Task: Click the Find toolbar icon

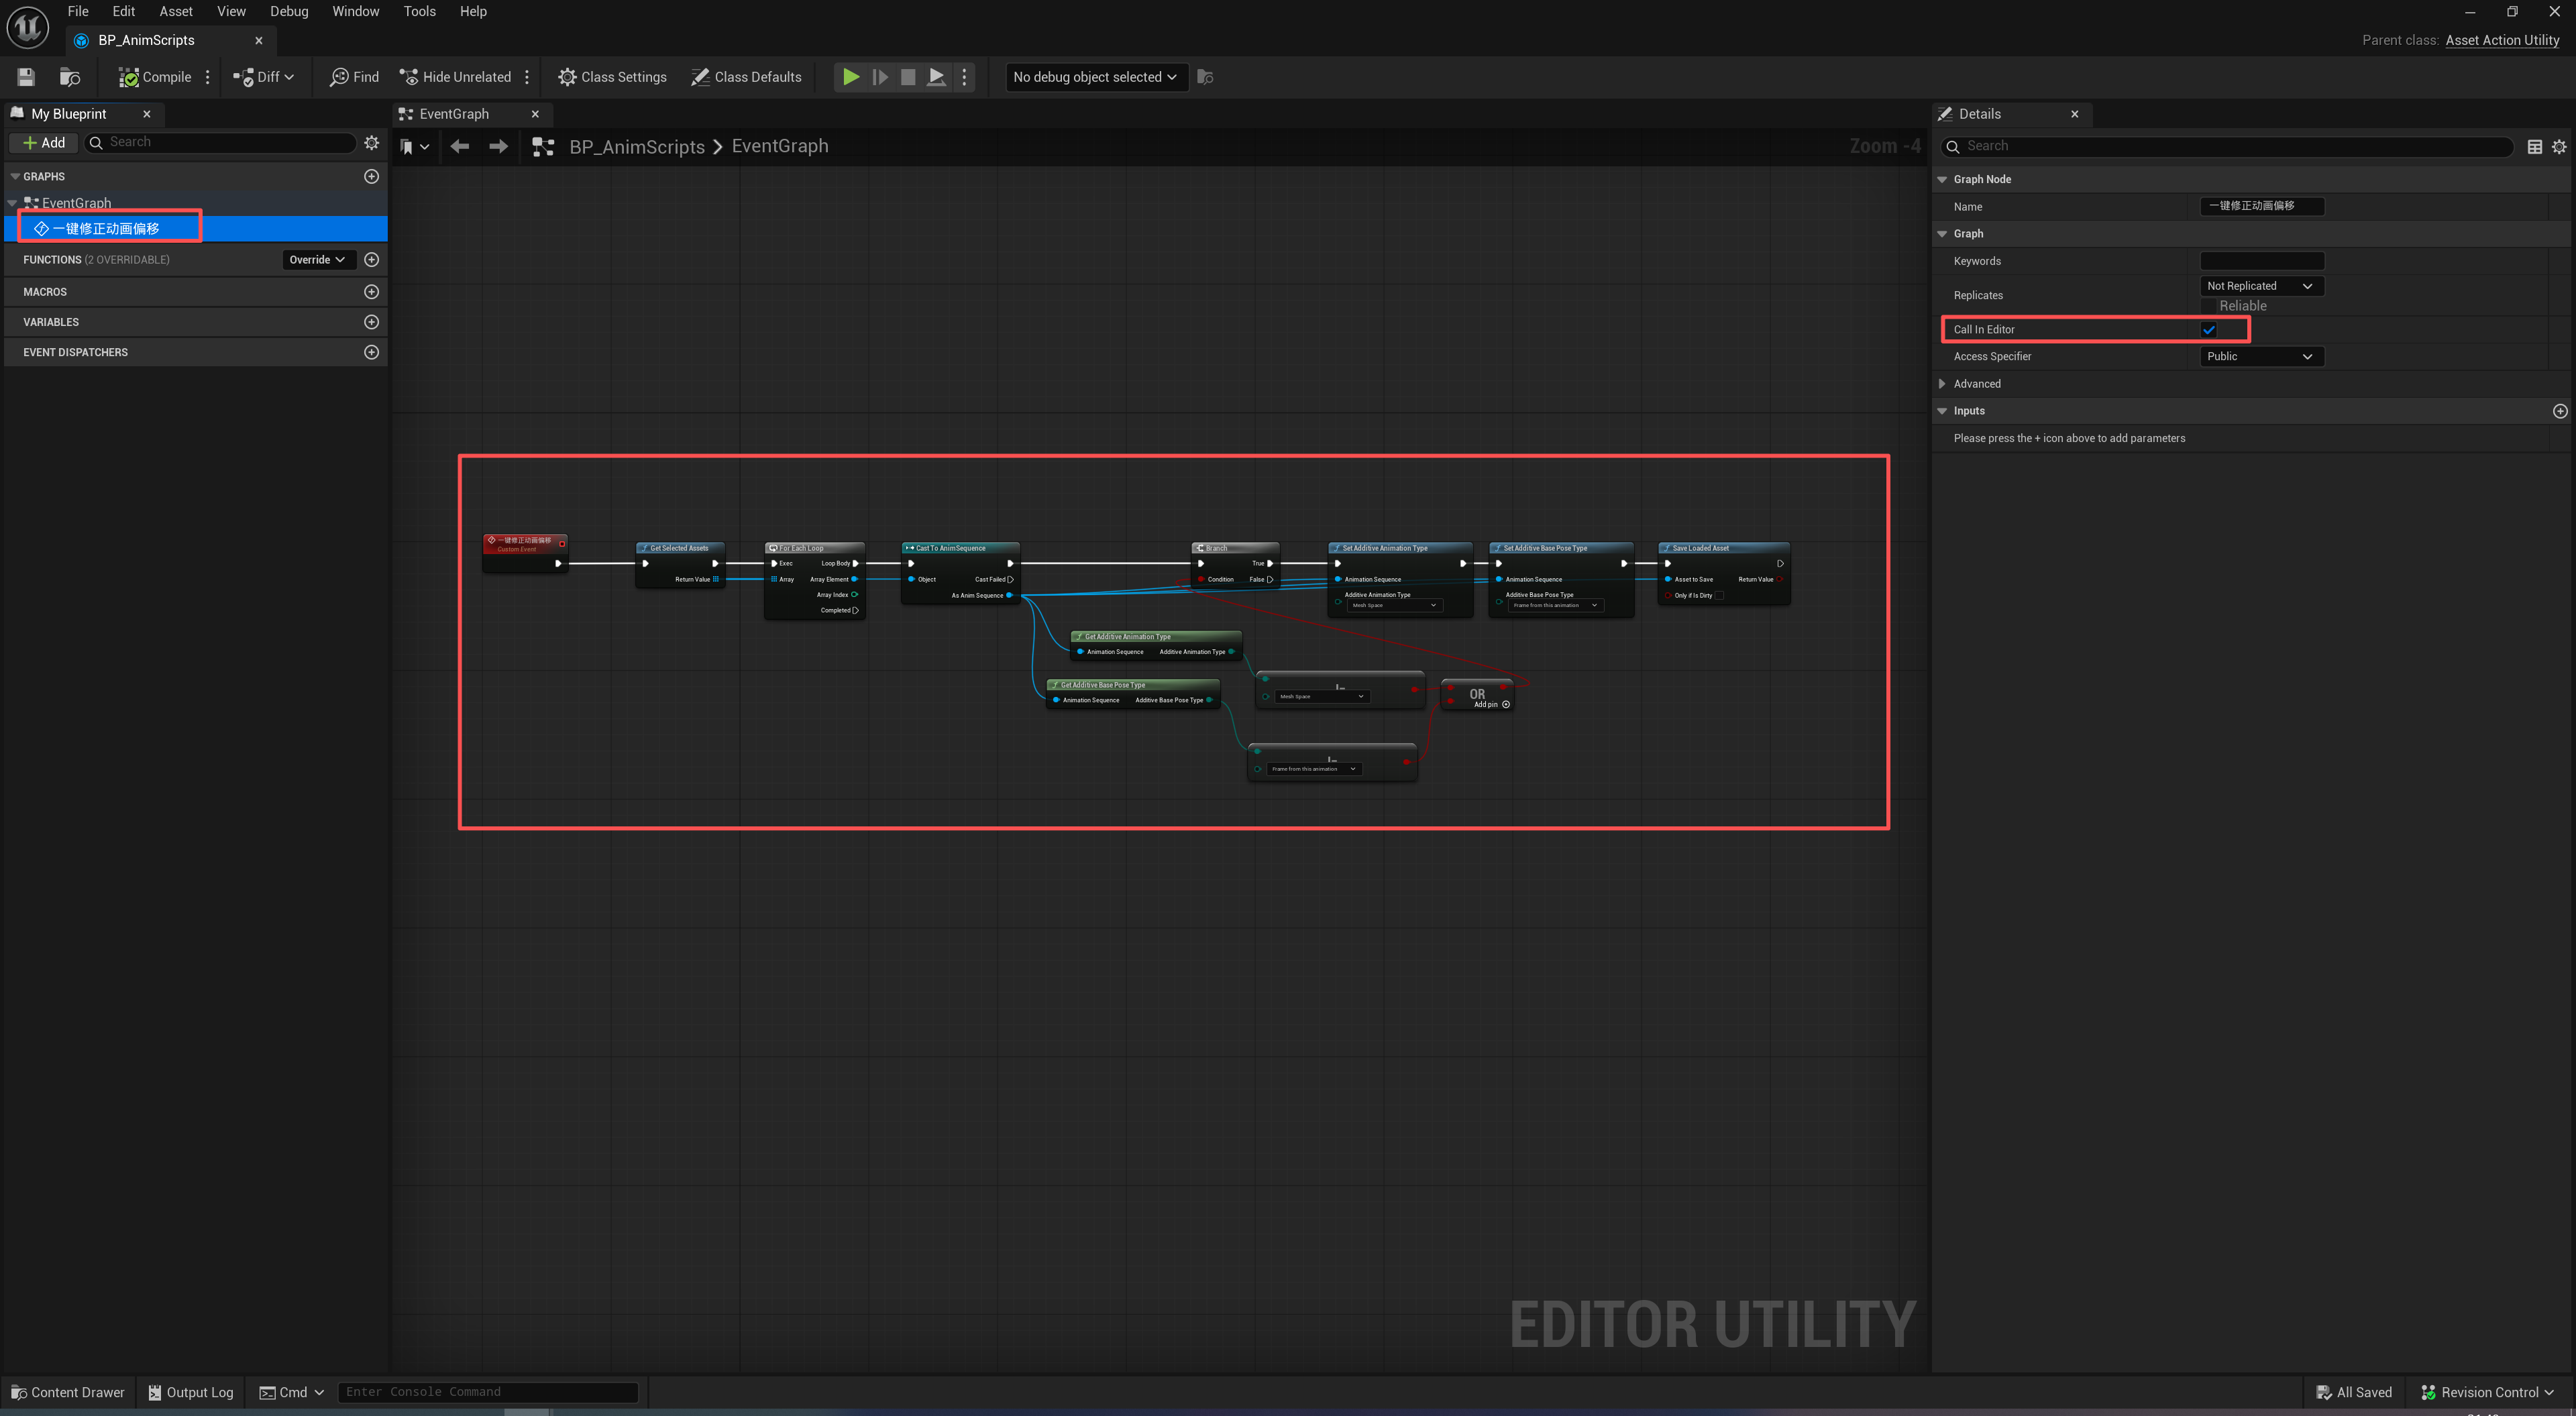Action: click(354, 77)
